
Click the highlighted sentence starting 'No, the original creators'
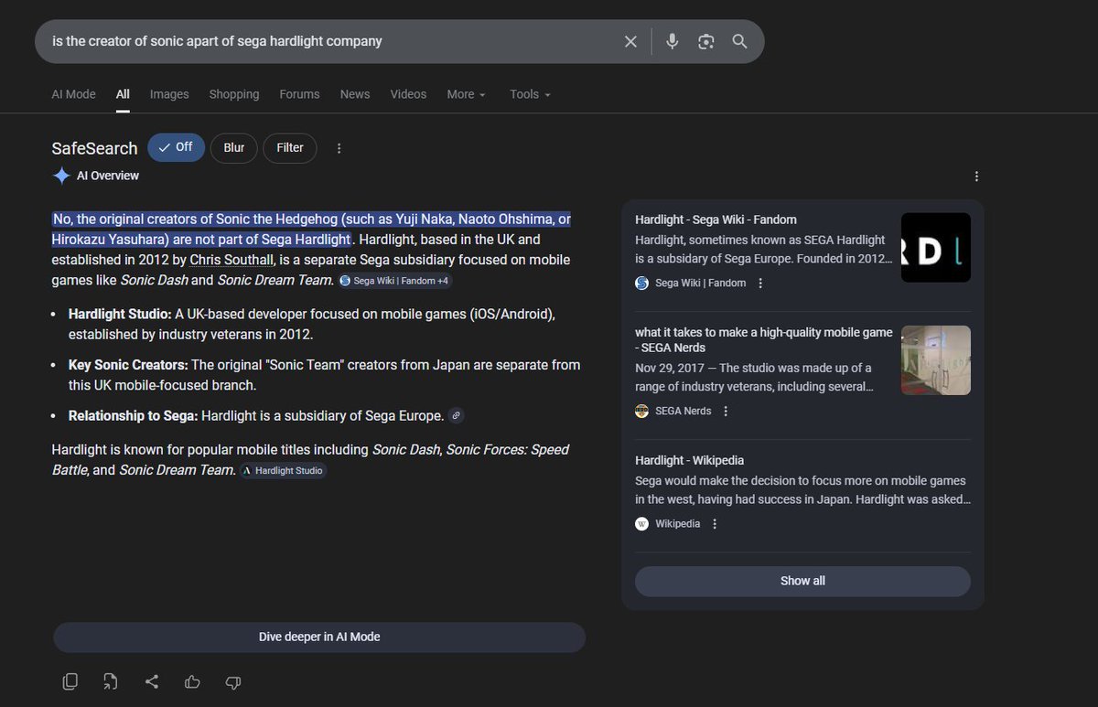pos(311,230)
